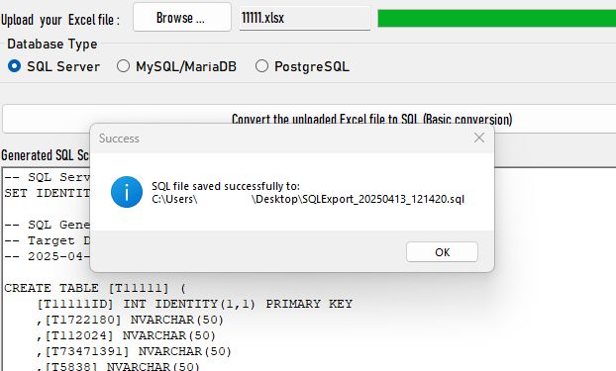Click the green upload progress bar
This screenshot has width=616, height=371.
(x=496, y=18)
